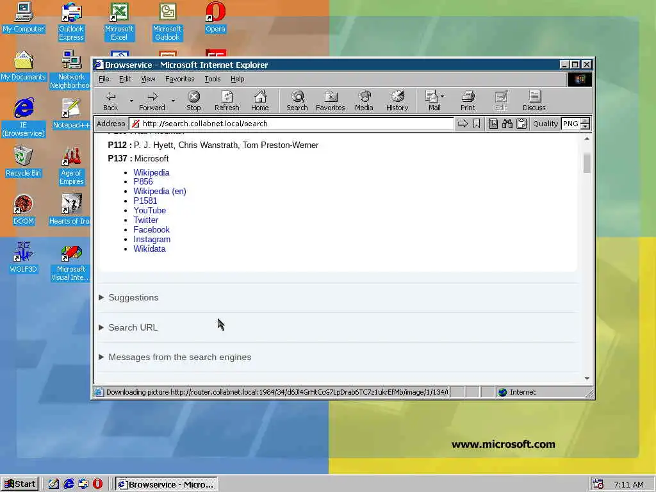The image size is (656, 492).
Task: Show browsing History
Action: pos(397,101)
